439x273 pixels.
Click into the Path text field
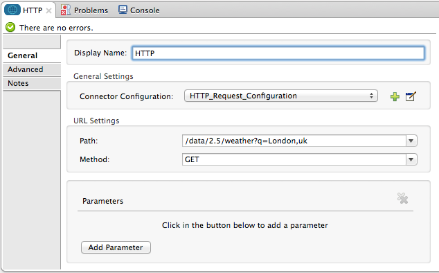click(x=294, y=141)
